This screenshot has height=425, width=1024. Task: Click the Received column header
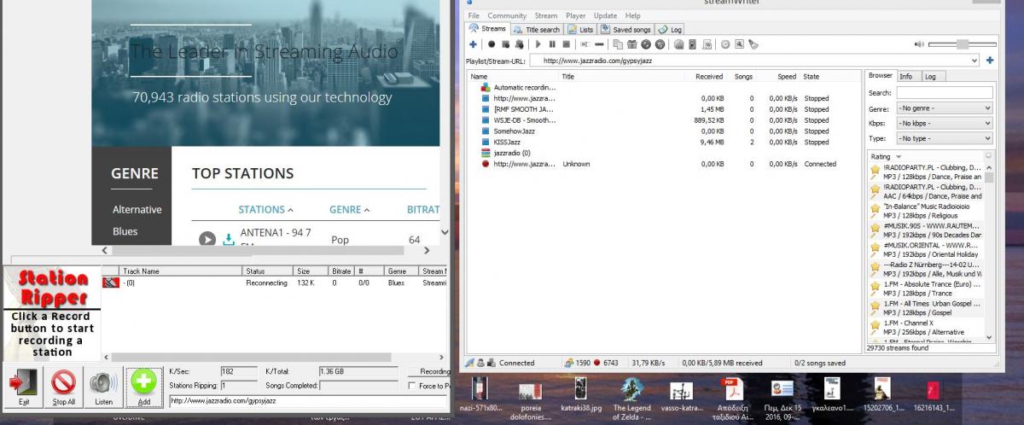pyautogui.click(x=707, y=76)
